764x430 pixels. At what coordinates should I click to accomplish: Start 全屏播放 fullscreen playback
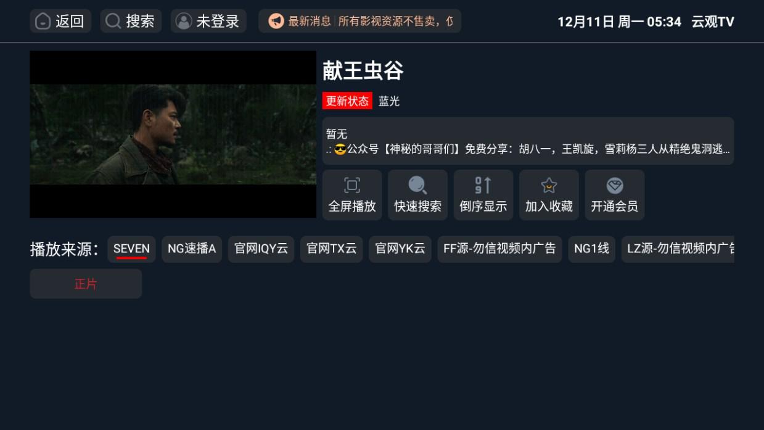click(352, 195)
